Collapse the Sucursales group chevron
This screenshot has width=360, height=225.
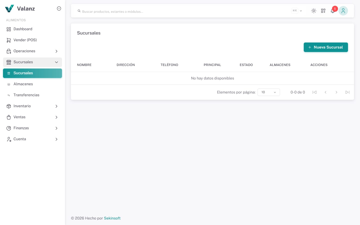coord(56,62)
